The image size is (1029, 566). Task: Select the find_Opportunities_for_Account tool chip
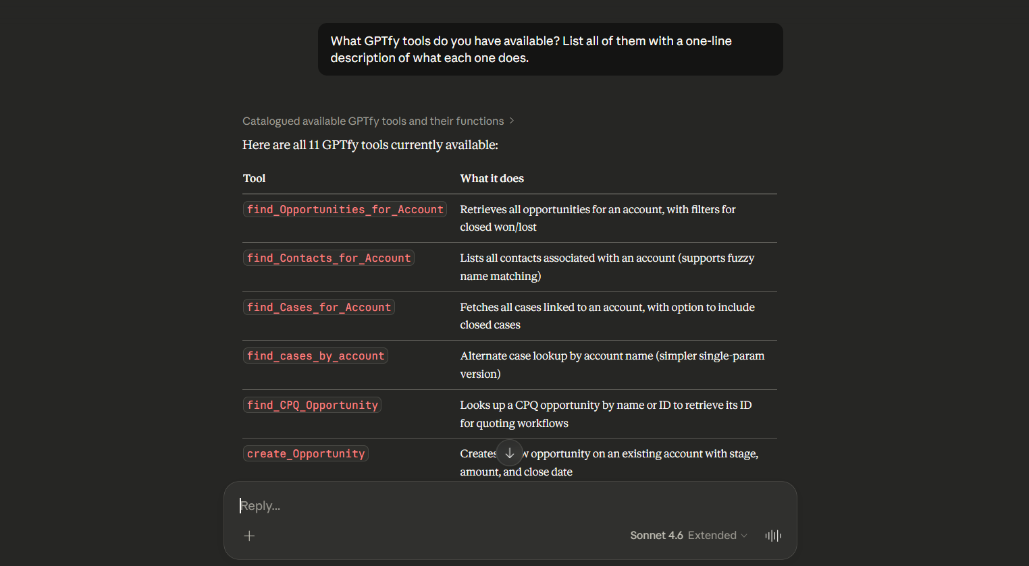pyautogui.click(x=344, y=209)
